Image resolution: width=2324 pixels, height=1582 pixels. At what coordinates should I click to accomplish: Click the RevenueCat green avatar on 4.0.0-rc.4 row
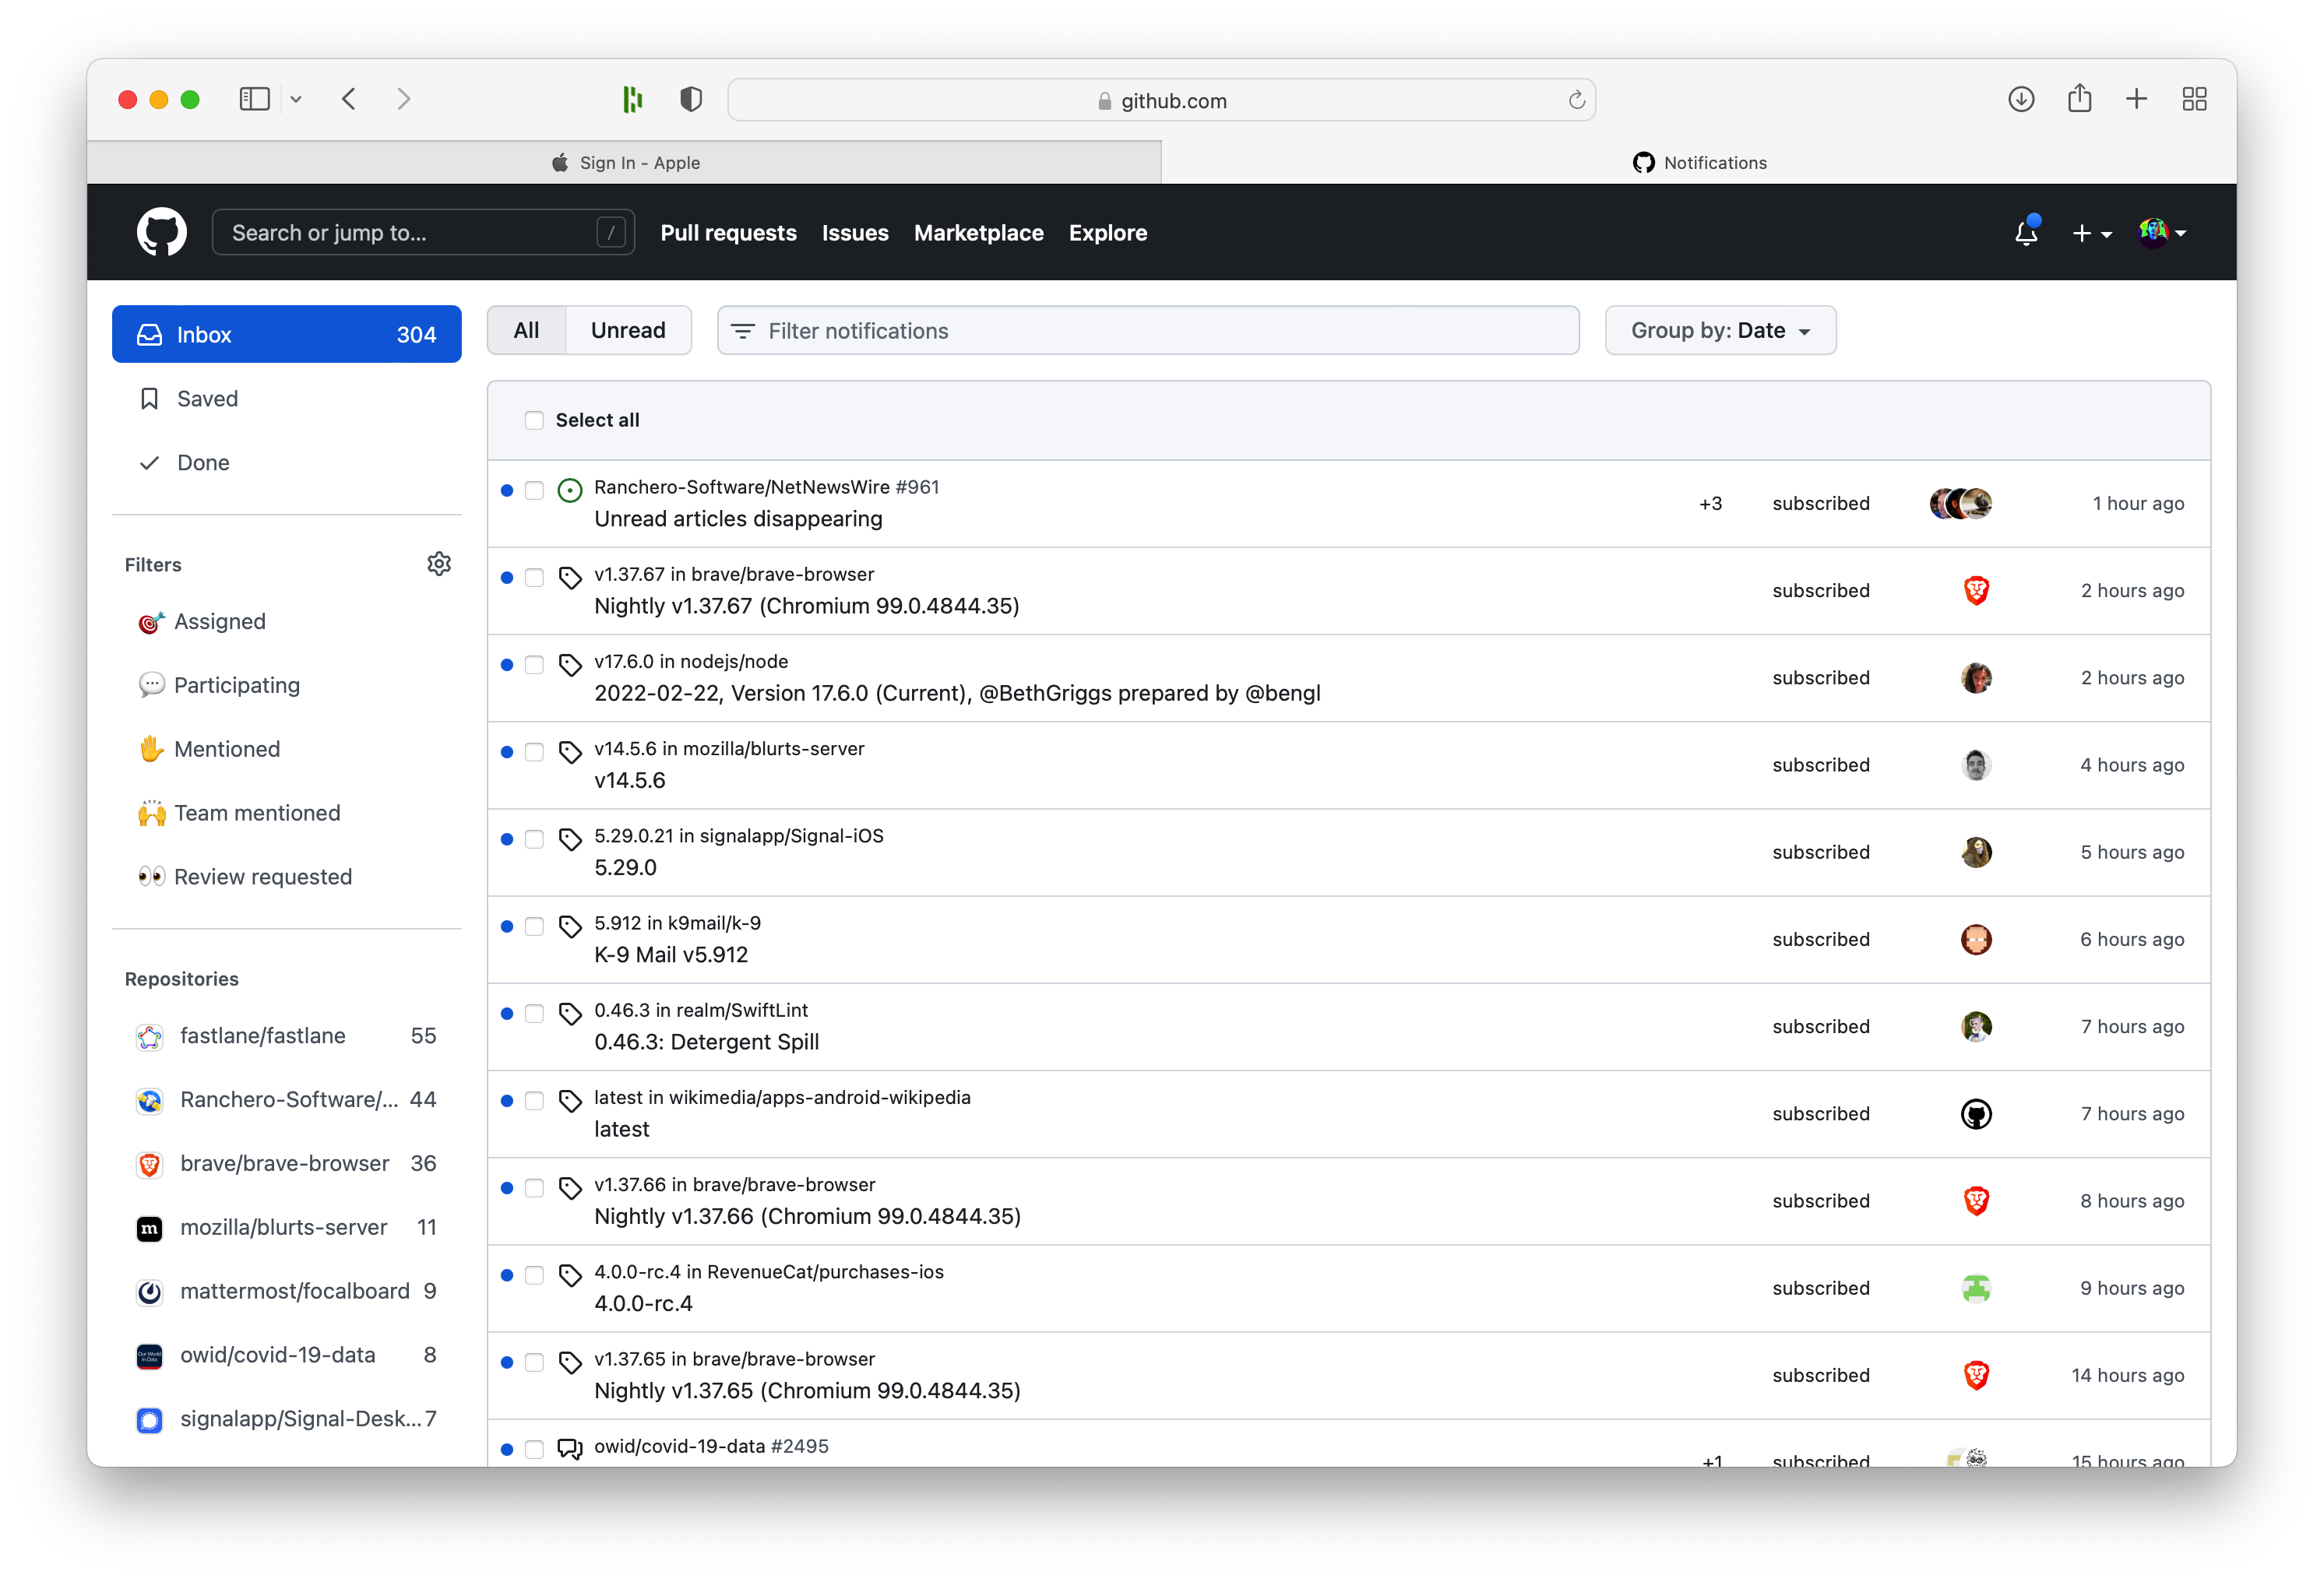point(1976,1288)
